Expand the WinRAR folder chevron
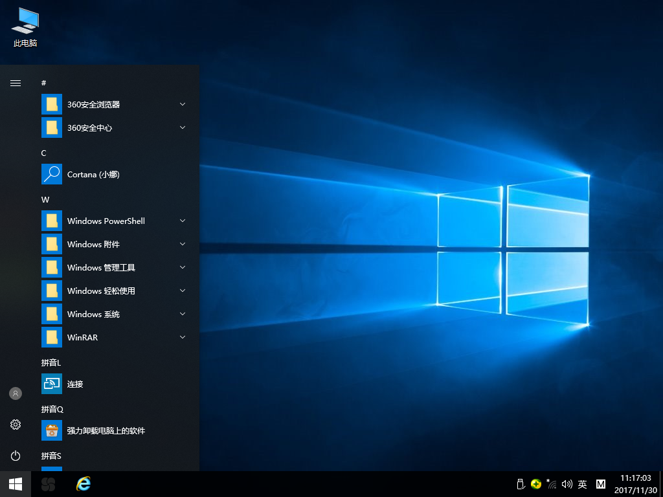This screenshot has width=663, height=497. tap(183, 337)
